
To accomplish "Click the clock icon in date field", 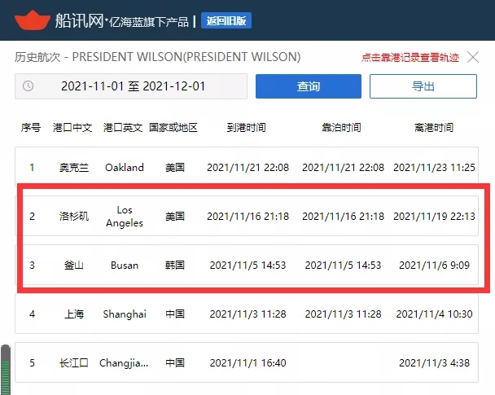I will coord(28,86).
